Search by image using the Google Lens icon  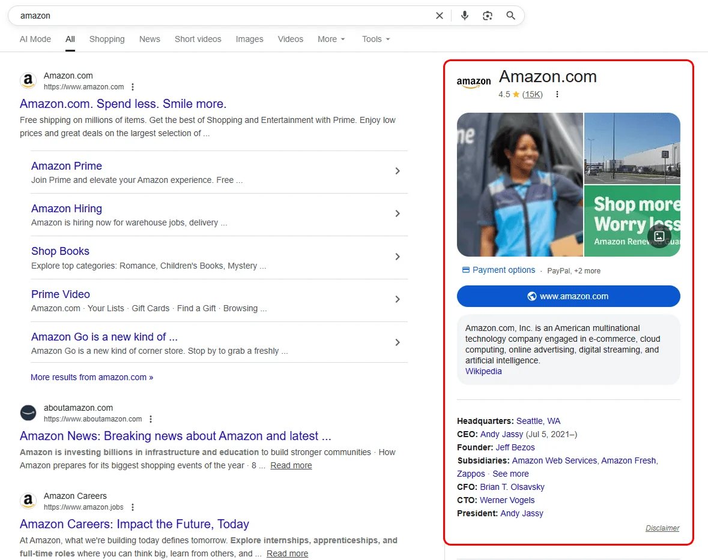click(488, 16)
